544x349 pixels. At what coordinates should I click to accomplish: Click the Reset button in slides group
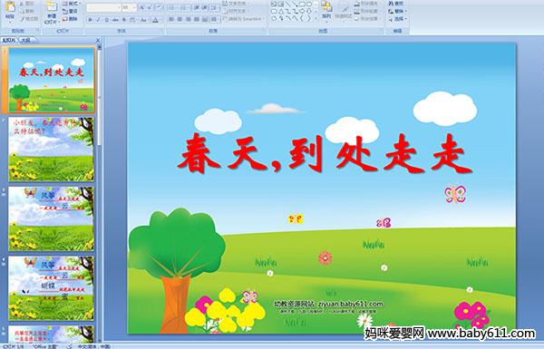(x=70, y=11)
